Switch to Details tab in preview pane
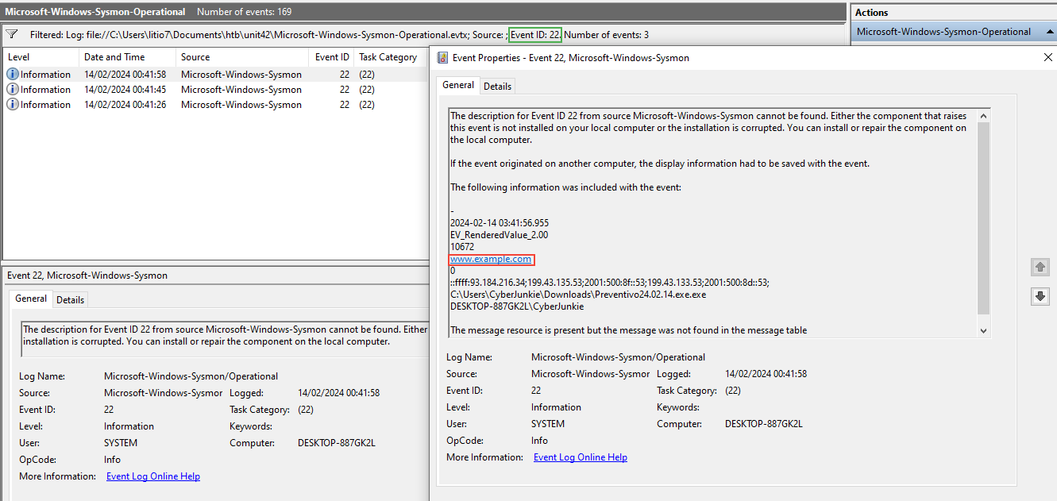 (70, 299)
